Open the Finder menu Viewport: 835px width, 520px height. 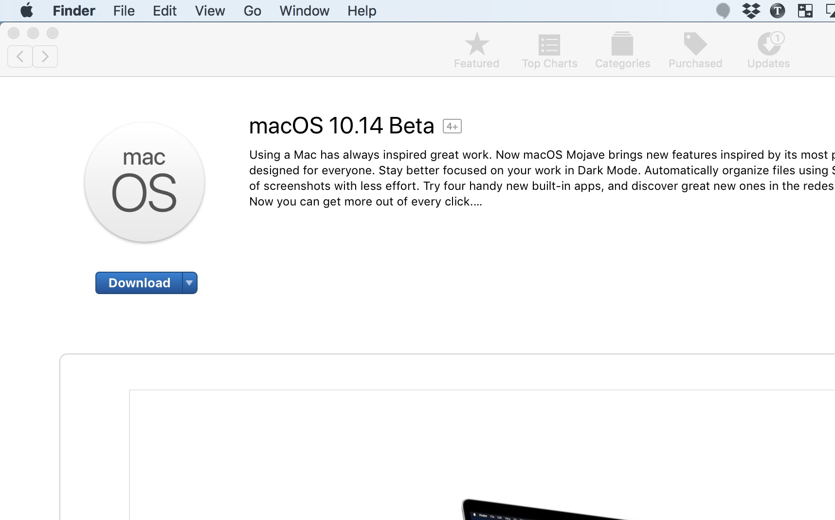point(74,11)
